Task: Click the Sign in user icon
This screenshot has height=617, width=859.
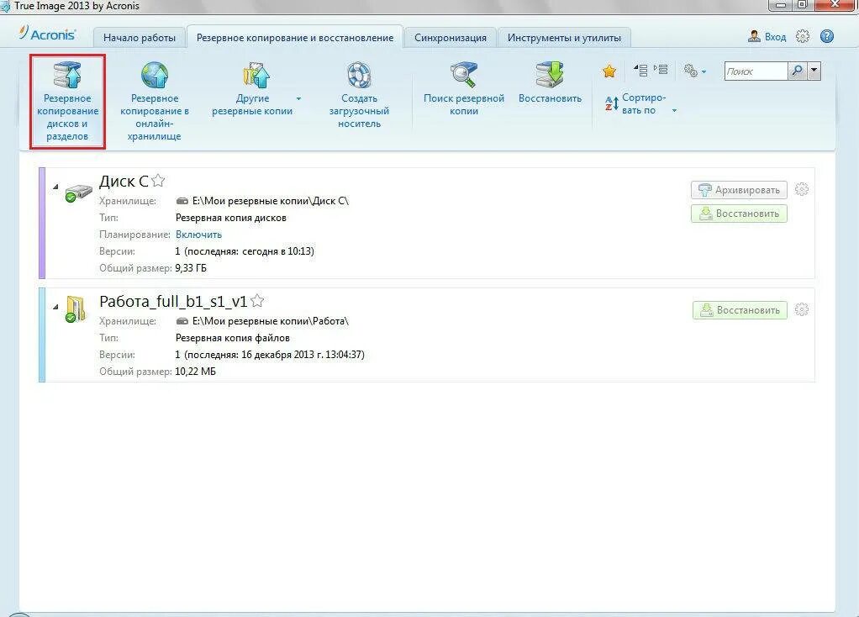Action: (x=755, y=37)
